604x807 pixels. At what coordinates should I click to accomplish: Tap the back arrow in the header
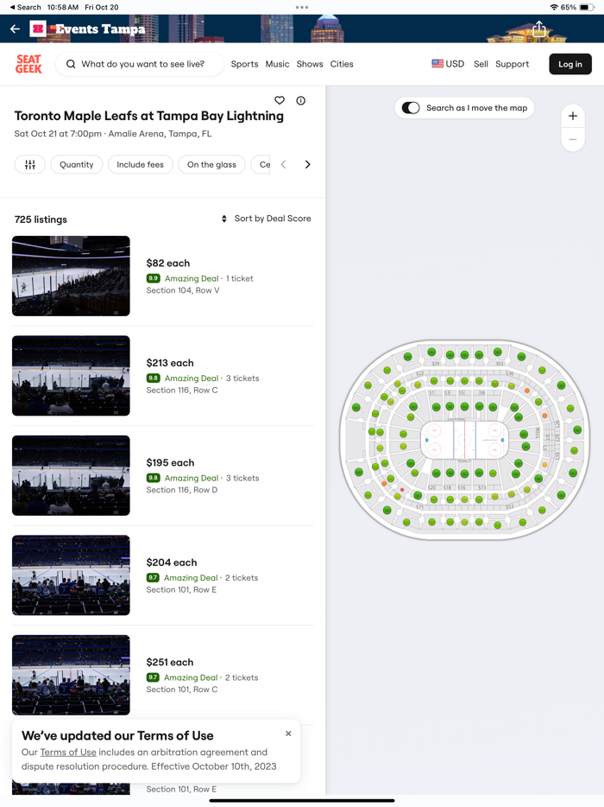click(x=15, y=29)
